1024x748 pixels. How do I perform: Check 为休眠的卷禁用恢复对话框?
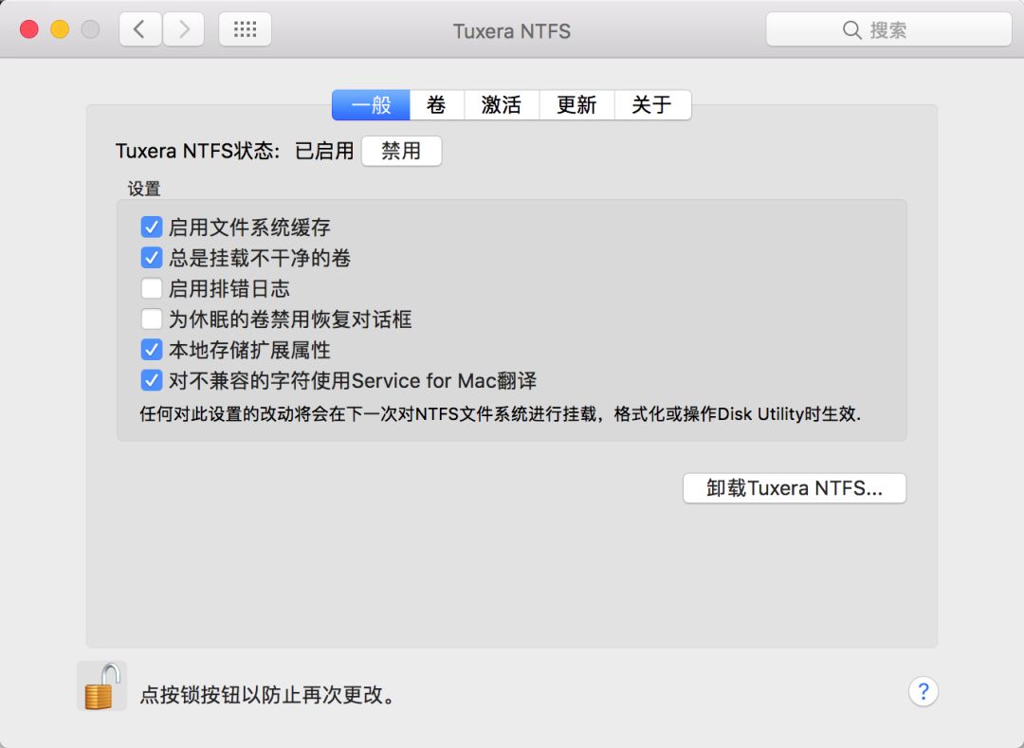(x=152, y=319)
